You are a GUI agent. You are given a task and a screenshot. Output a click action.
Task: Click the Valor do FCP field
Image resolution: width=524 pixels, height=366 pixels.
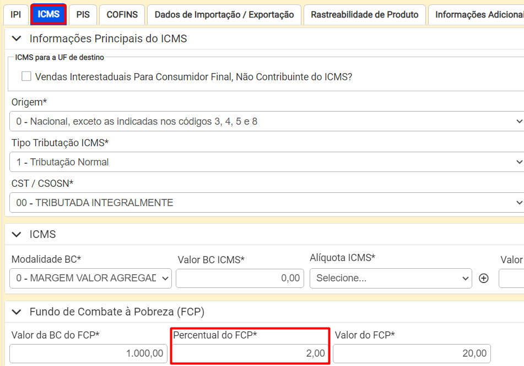[x=412, y=353]
